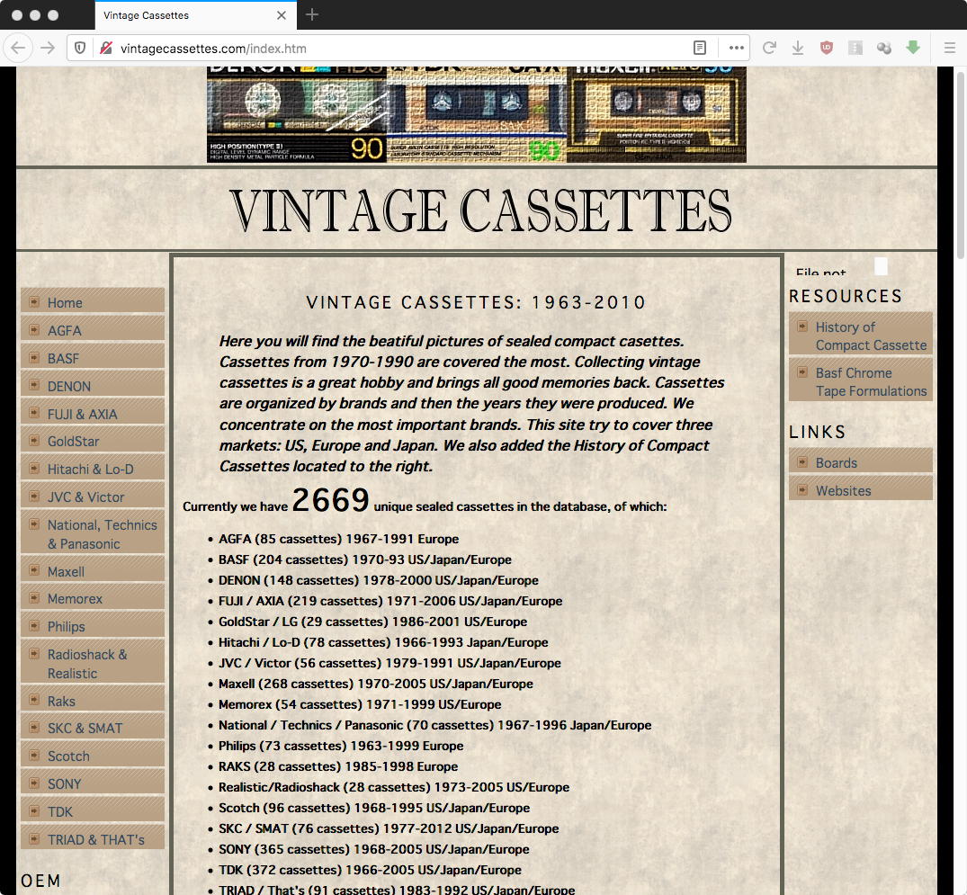
Task: Open page actions three-dot menu
Action: point(737,48)
